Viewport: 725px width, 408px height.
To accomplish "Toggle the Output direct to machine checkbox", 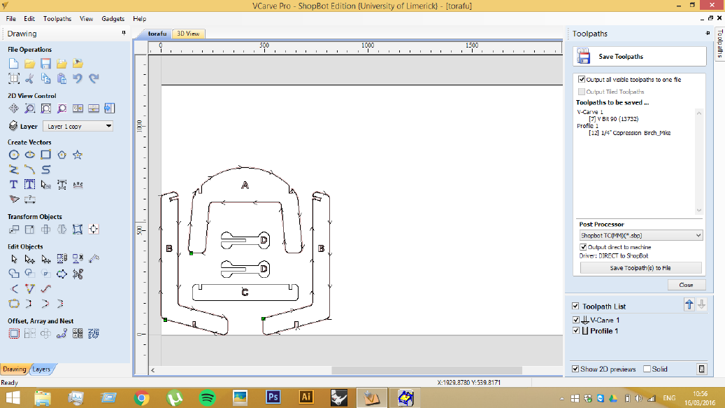I will [583, 247].
